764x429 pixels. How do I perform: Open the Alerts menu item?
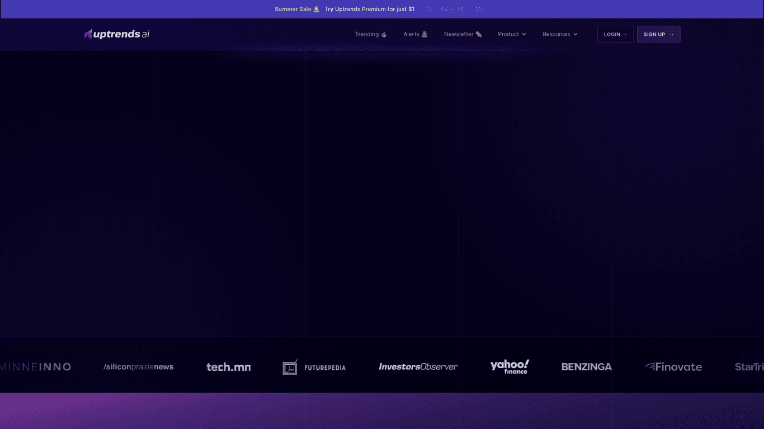pyautogui.click(x=411, y=35)
